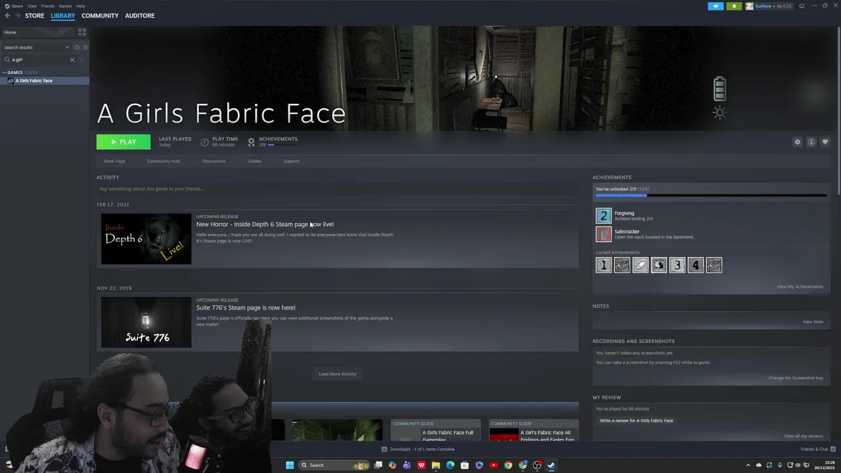Clear the 'a girl' search text
The image size is (841, 473).
[72, 60]
